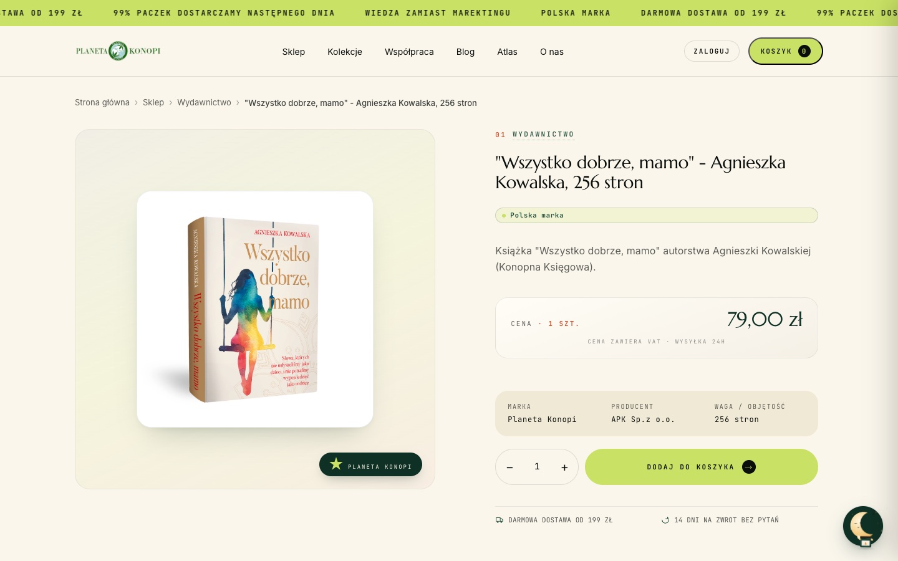Click the 'Polska marka' top banner text
The image size is (898, 561).
pyautogui.click(x=576, y=12)
